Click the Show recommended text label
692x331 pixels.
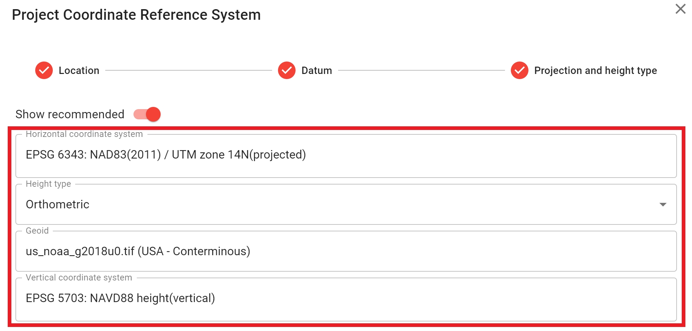click(x=70, y=114)
